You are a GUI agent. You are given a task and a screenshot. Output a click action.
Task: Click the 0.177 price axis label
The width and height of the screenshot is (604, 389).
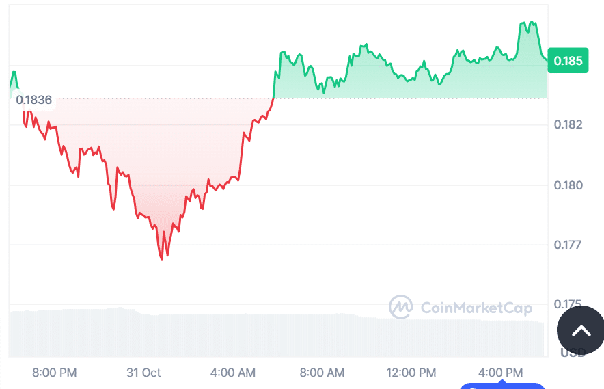click(568, 245)
